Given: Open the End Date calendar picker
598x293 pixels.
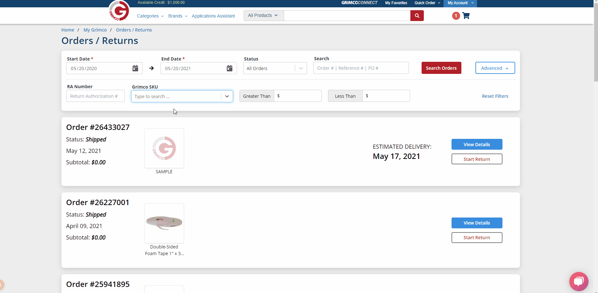Looking at the screenshot, I should tap(229, 68).
